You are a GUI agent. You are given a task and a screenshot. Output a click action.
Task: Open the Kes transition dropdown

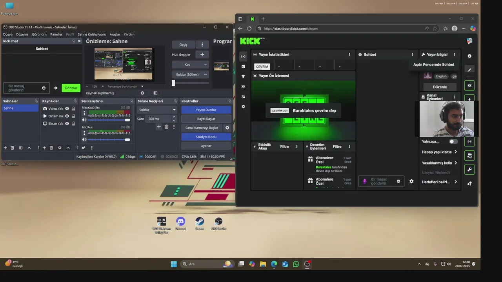click(x=190, y=64)
